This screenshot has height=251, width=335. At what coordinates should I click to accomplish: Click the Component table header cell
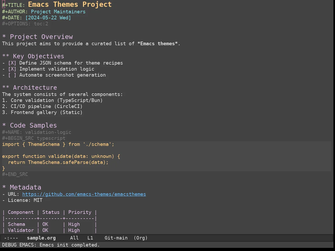point(21,212)
